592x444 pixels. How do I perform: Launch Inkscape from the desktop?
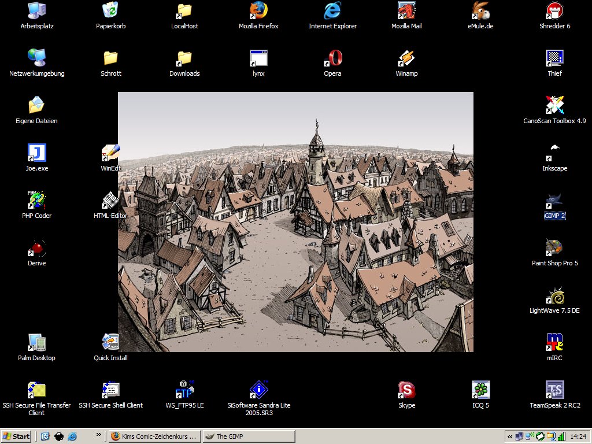point(554,153)
